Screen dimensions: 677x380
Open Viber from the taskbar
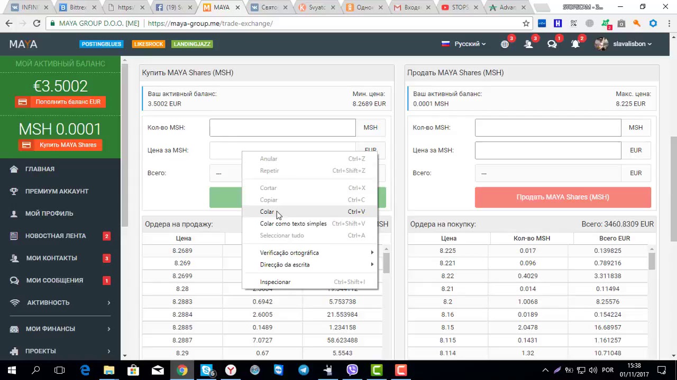pyautogui.click(x=352, y=370)
